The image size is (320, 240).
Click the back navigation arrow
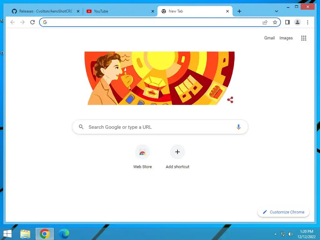[x=12, y=22]
